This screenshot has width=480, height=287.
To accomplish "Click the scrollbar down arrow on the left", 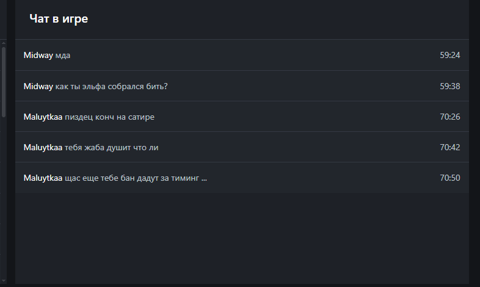I will click(x=3, y=280).
